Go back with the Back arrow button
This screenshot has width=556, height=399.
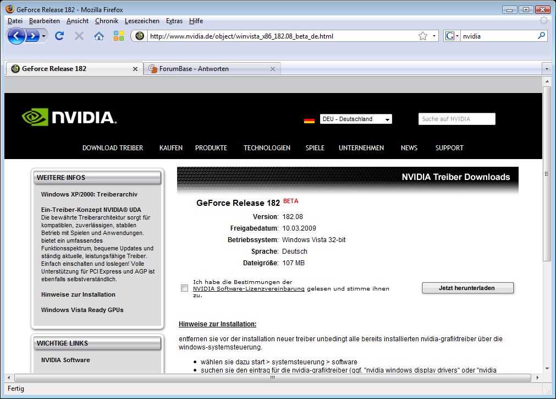tap(16, 36)
